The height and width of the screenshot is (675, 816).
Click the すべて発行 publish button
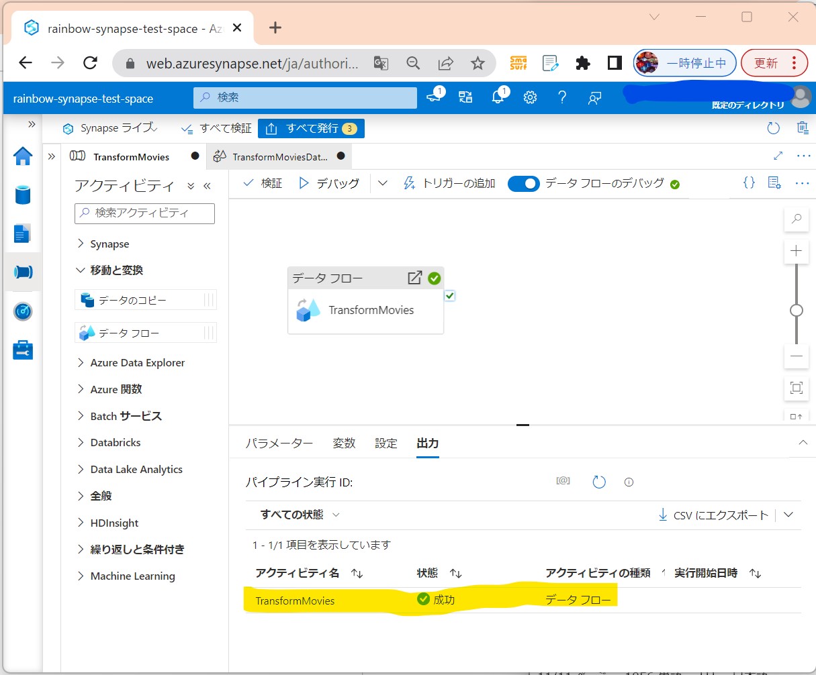click(311, 128)
